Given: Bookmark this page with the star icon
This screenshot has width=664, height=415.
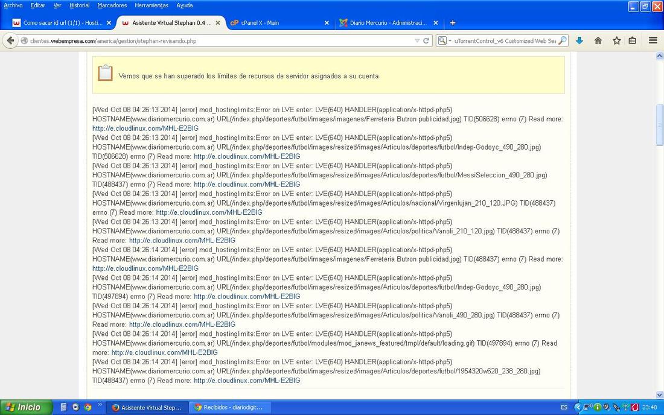Looking at the screenshot, I should point(616,40).
